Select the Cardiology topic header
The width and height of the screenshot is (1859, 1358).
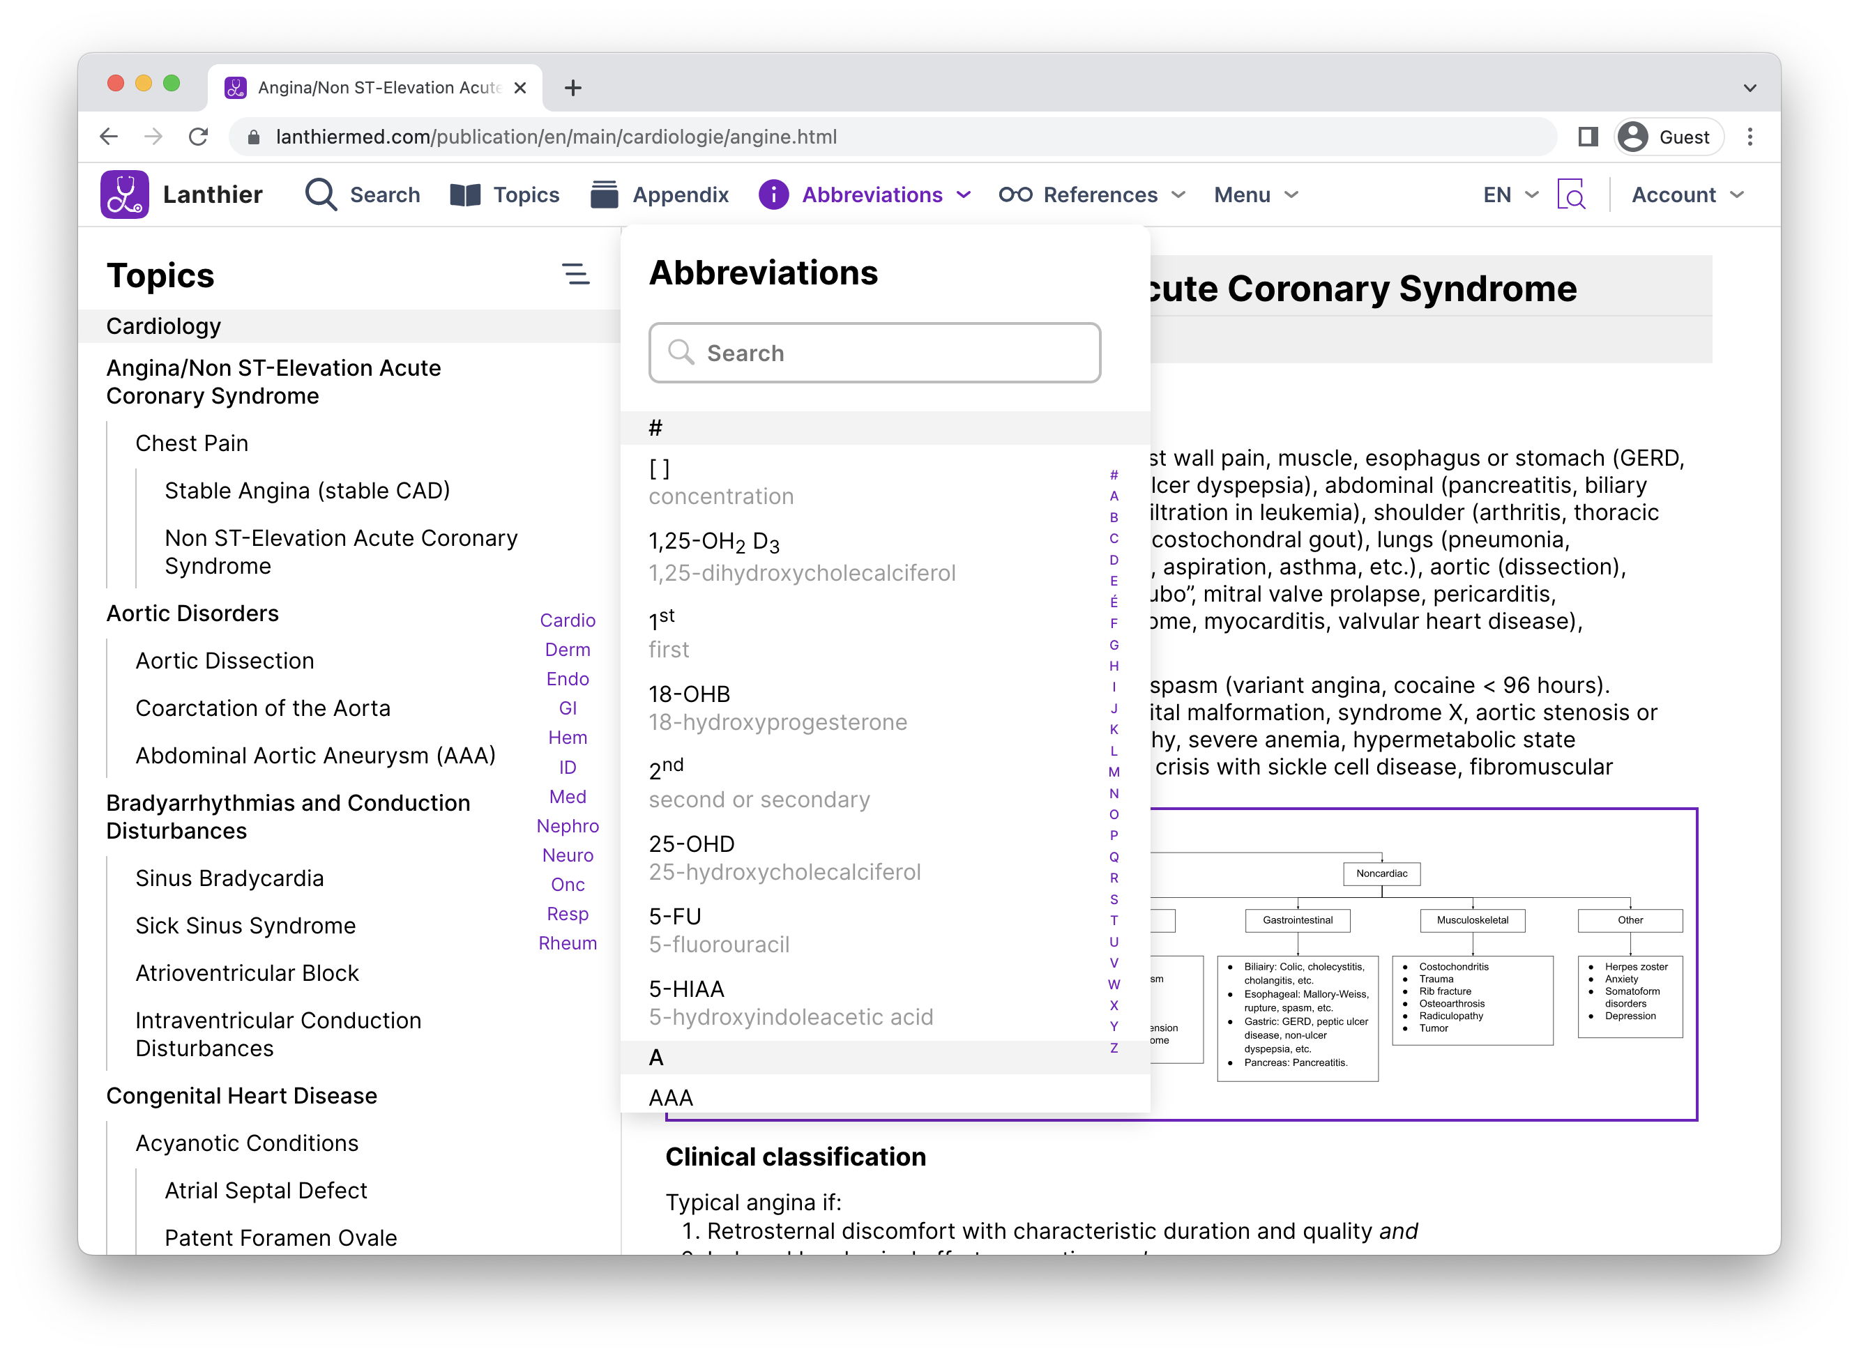coord(349,326)
